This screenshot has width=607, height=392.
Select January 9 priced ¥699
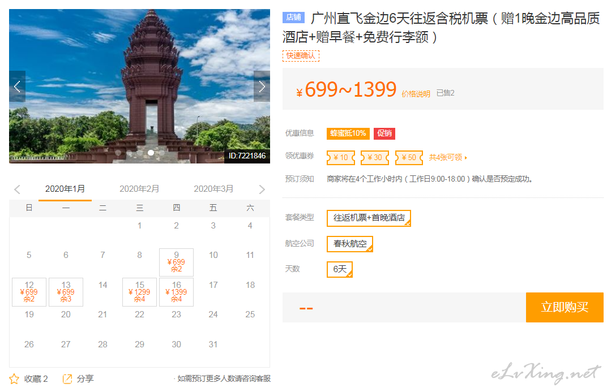(x=176, y=262)
